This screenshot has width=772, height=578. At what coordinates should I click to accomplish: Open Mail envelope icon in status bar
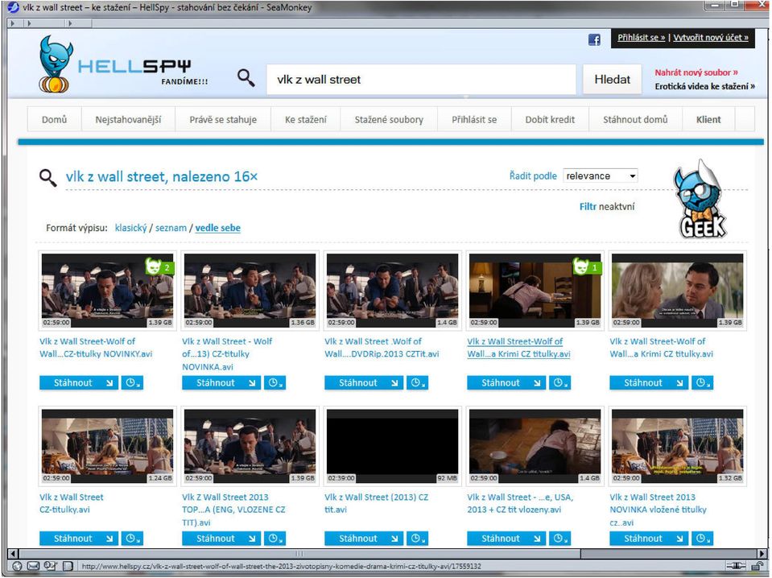[x=33, y=566]
